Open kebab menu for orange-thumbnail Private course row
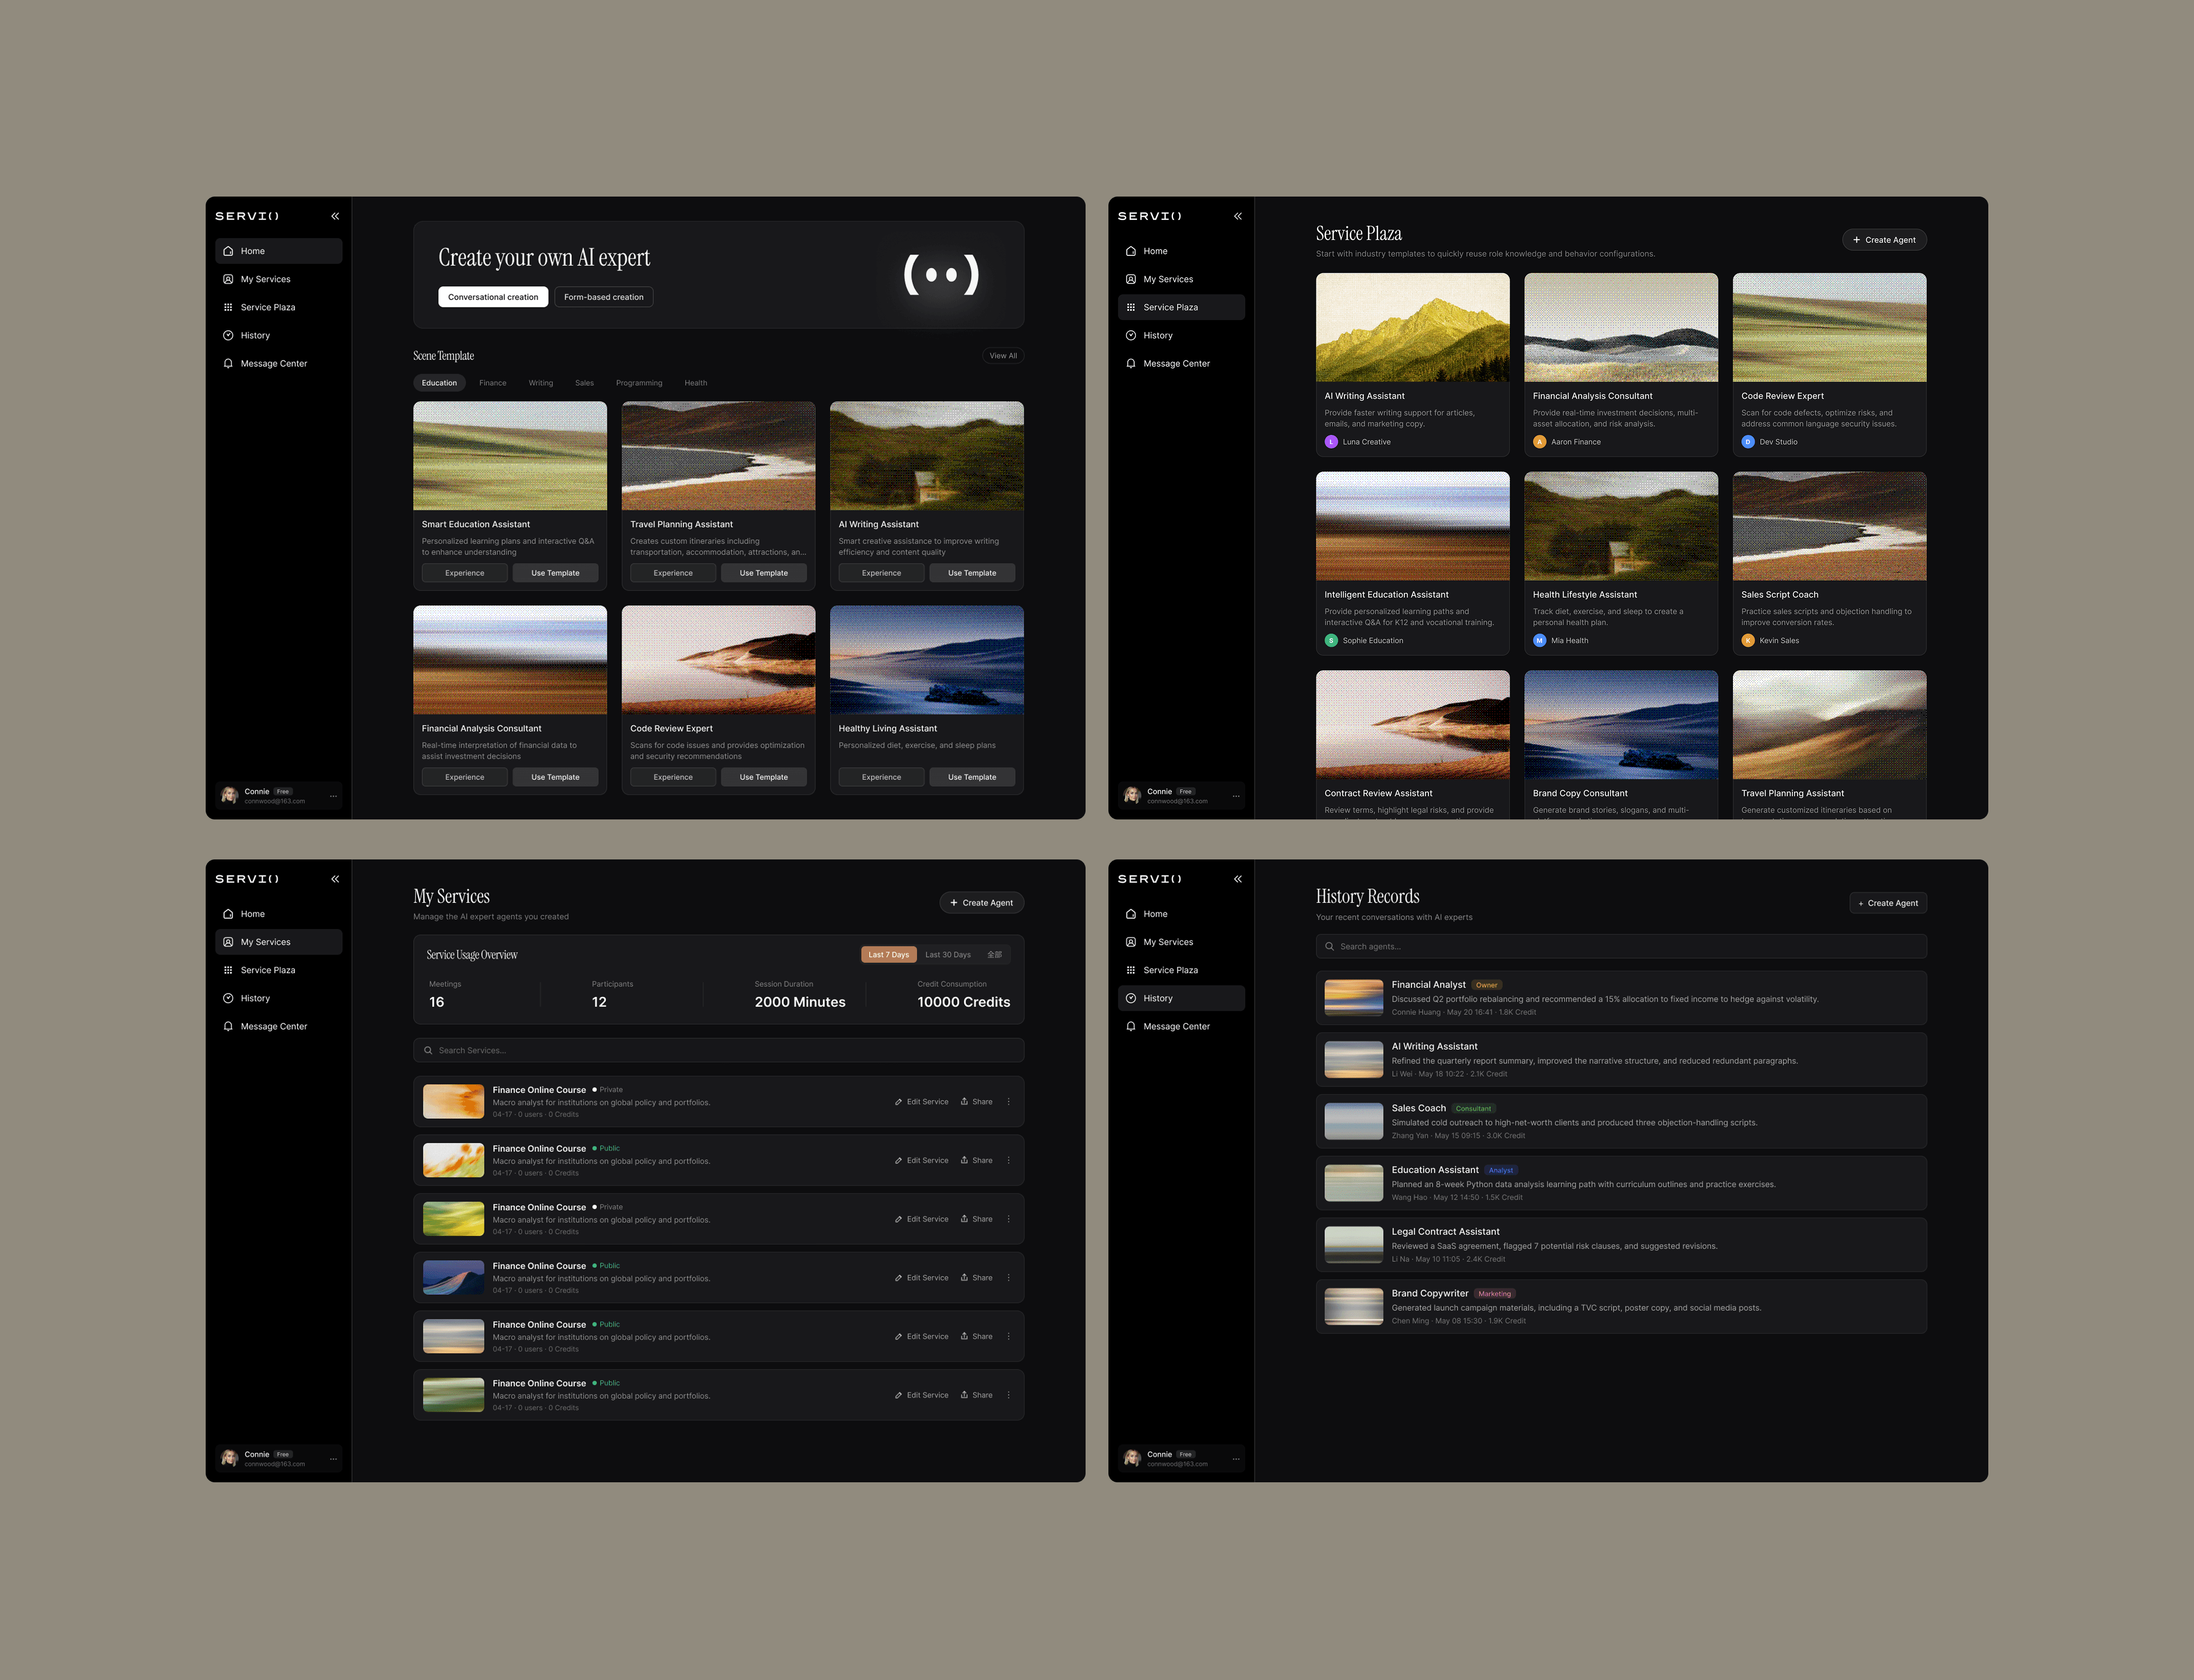 point(1008,1102)
